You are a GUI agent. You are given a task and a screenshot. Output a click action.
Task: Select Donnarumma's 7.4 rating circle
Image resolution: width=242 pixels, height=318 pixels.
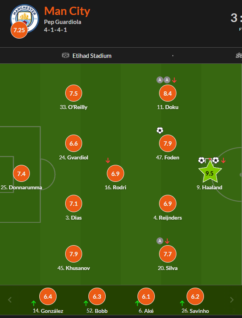(21, 174)
